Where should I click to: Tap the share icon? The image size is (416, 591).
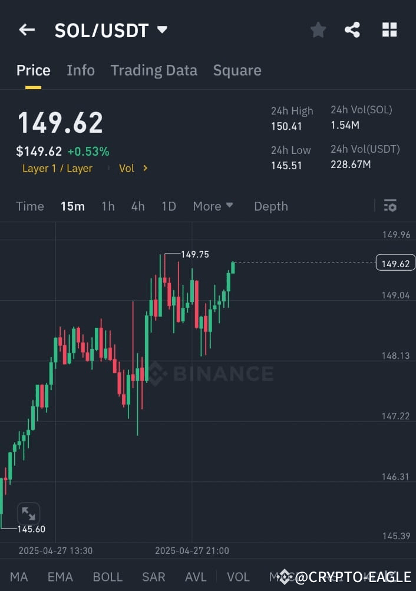point(352,29)
